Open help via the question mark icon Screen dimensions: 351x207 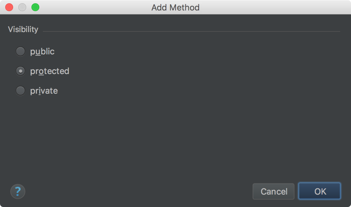point(18,192)
